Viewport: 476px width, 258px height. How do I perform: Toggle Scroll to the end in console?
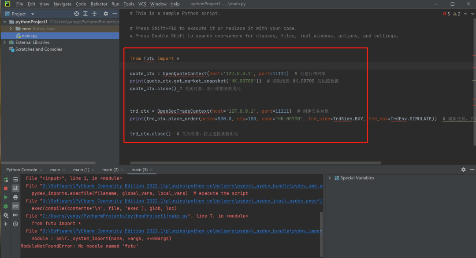click(15, 188)
